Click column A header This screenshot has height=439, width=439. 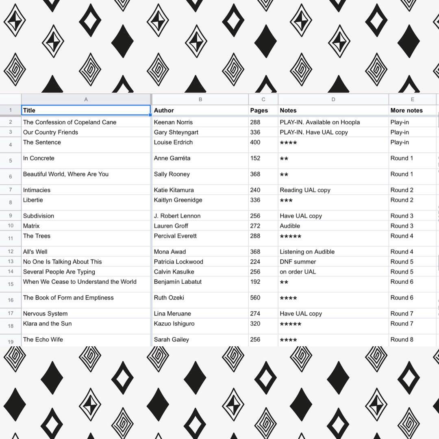pos(86,99)
